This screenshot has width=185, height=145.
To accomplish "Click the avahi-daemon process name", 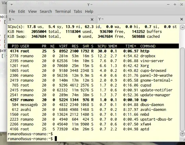I will tap(153, 110).
